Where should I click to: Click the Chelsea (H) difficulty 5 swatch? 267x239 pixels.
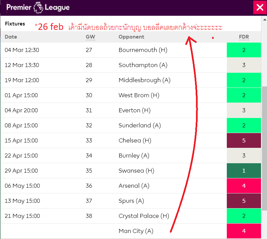244,141
